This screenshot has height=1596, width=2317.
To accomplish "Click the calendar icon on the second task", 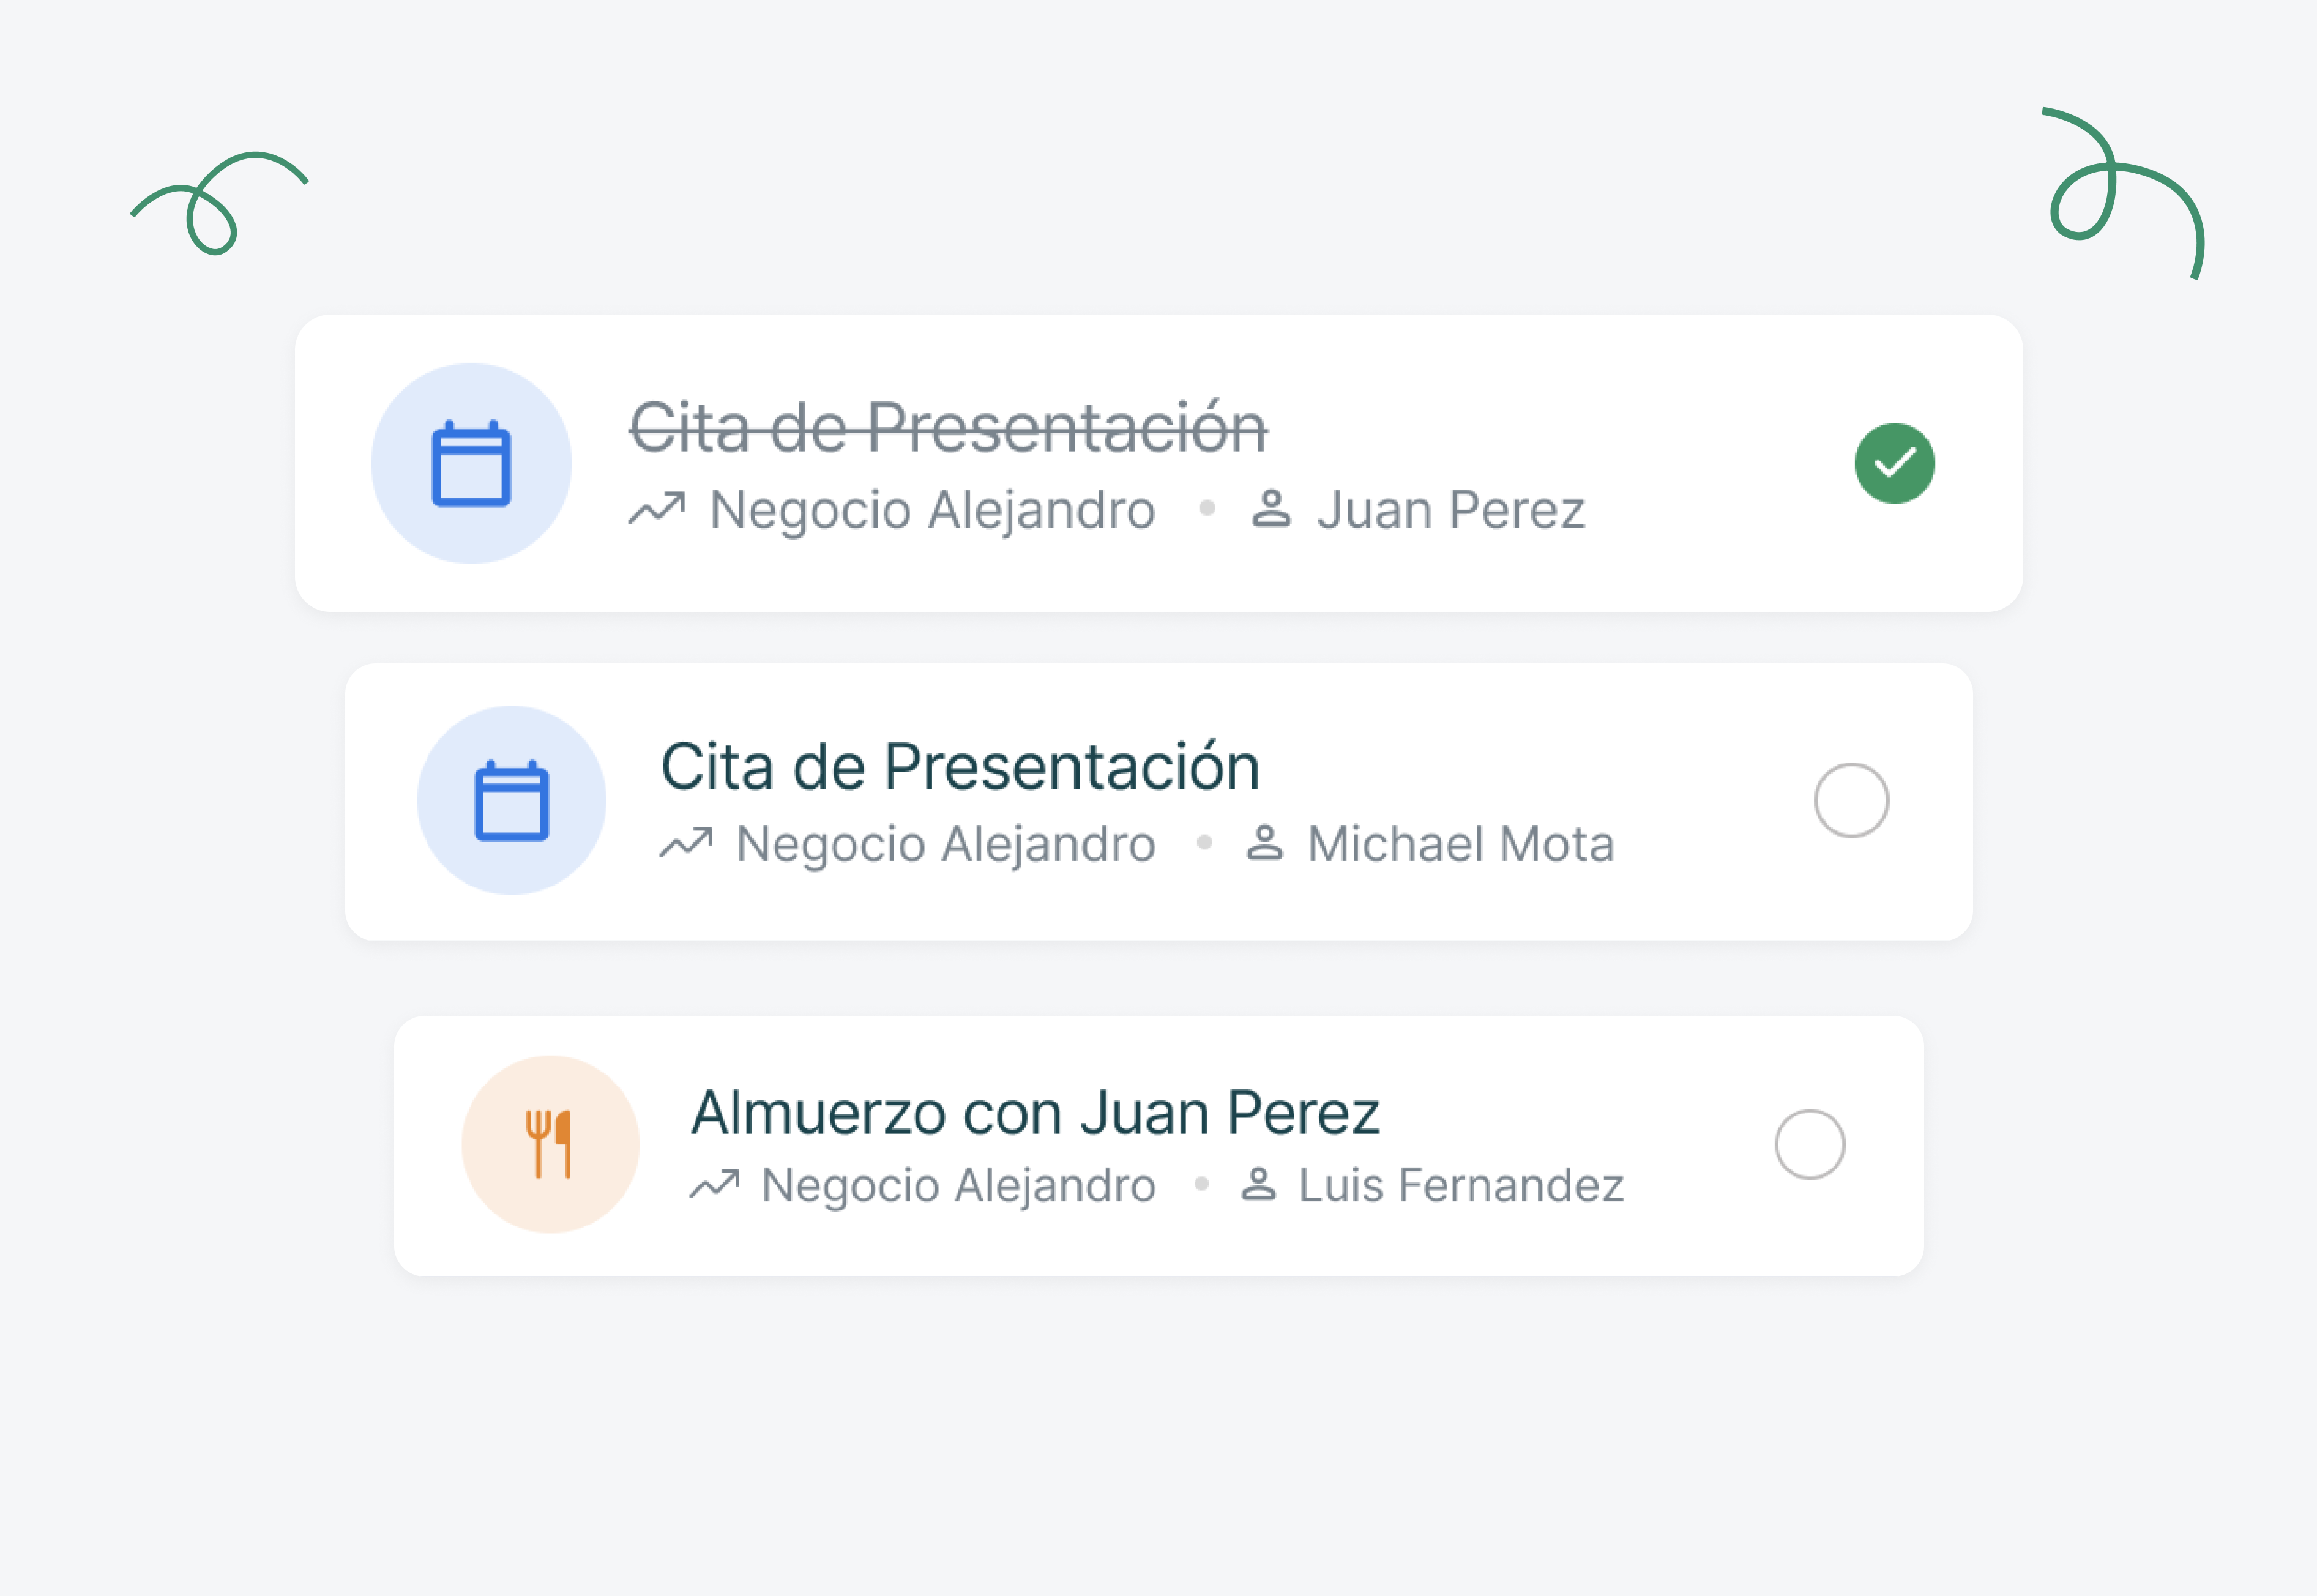I will pyautogui.click(x=511, y=800).
